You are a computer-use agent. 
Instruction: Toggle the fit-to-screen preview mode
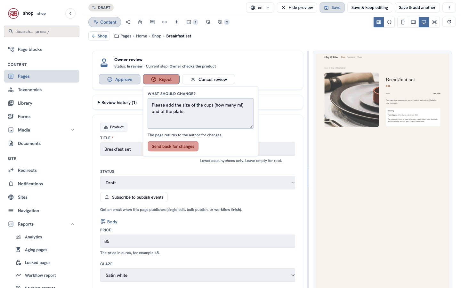point(434,22)
